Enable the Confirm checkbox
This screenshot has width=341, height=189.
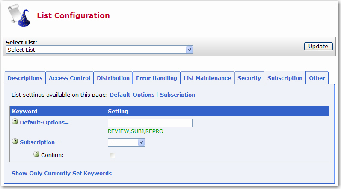(112, 155)
